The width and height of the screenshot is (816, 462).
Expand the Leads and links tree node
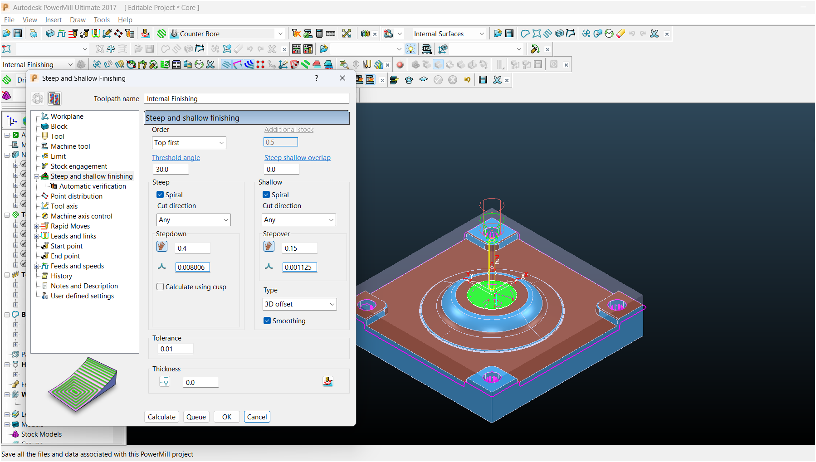36,236
